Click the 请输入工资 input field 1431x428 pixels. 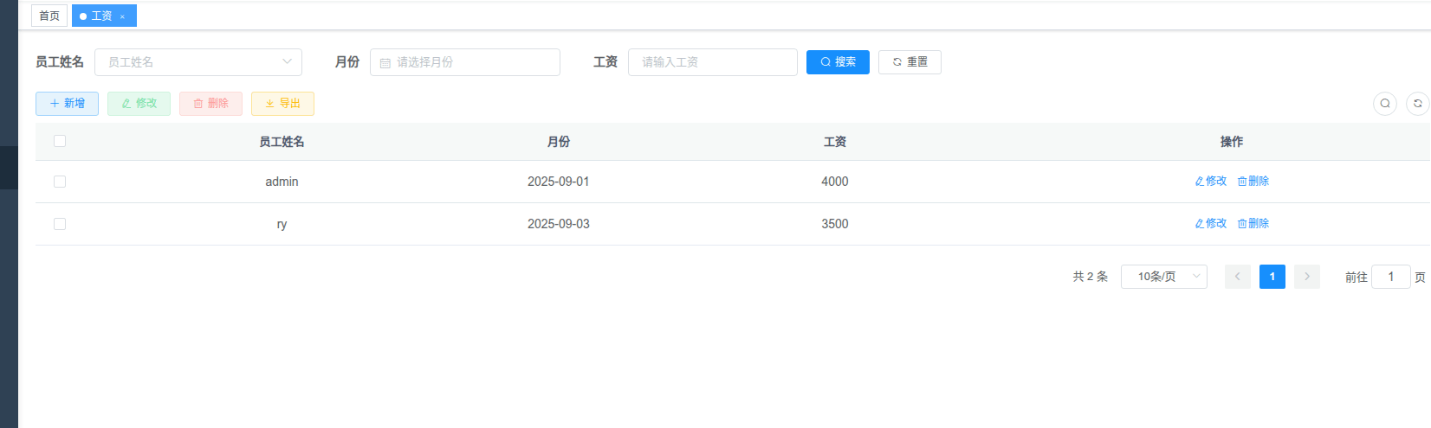(712, 62)
